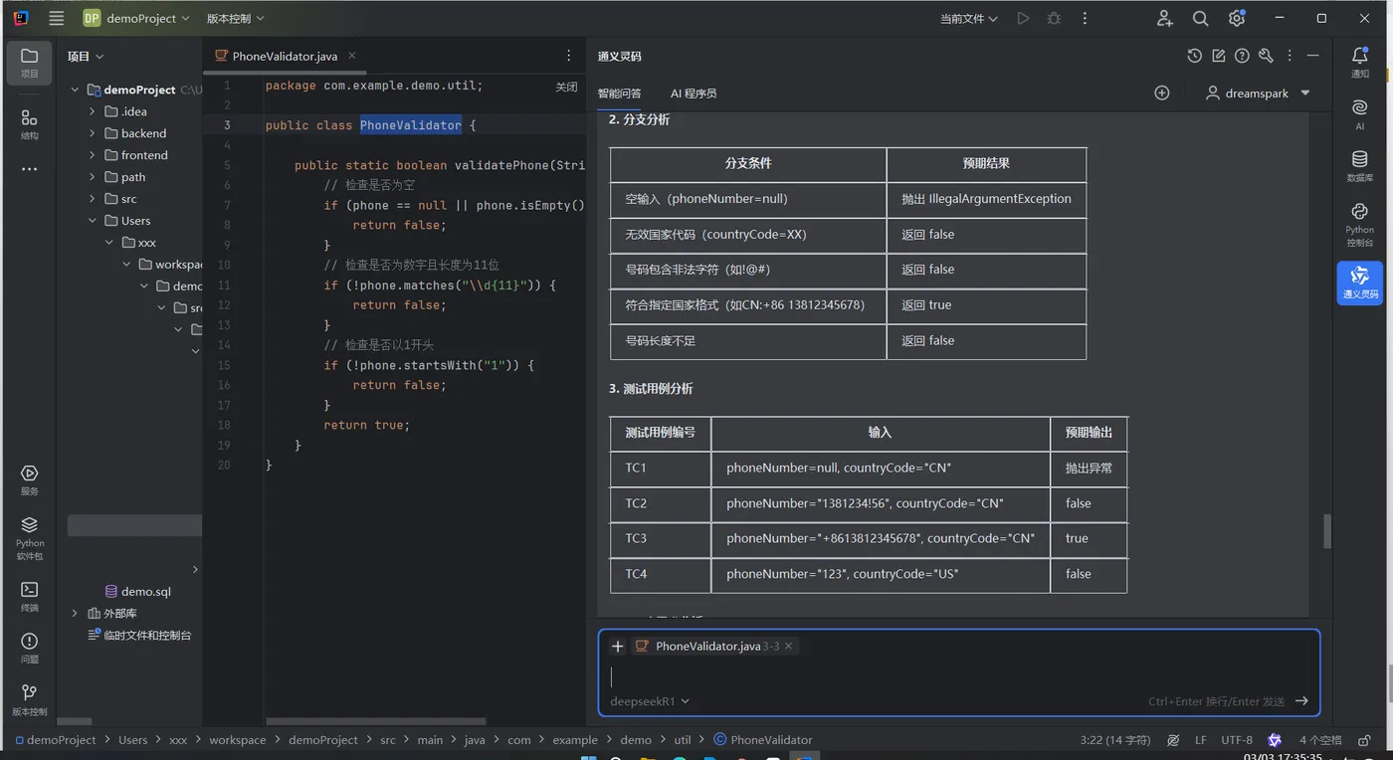Switch to the 智能问答 tab
Viewport: 1393px width, 760px height.
pos(619,94)
